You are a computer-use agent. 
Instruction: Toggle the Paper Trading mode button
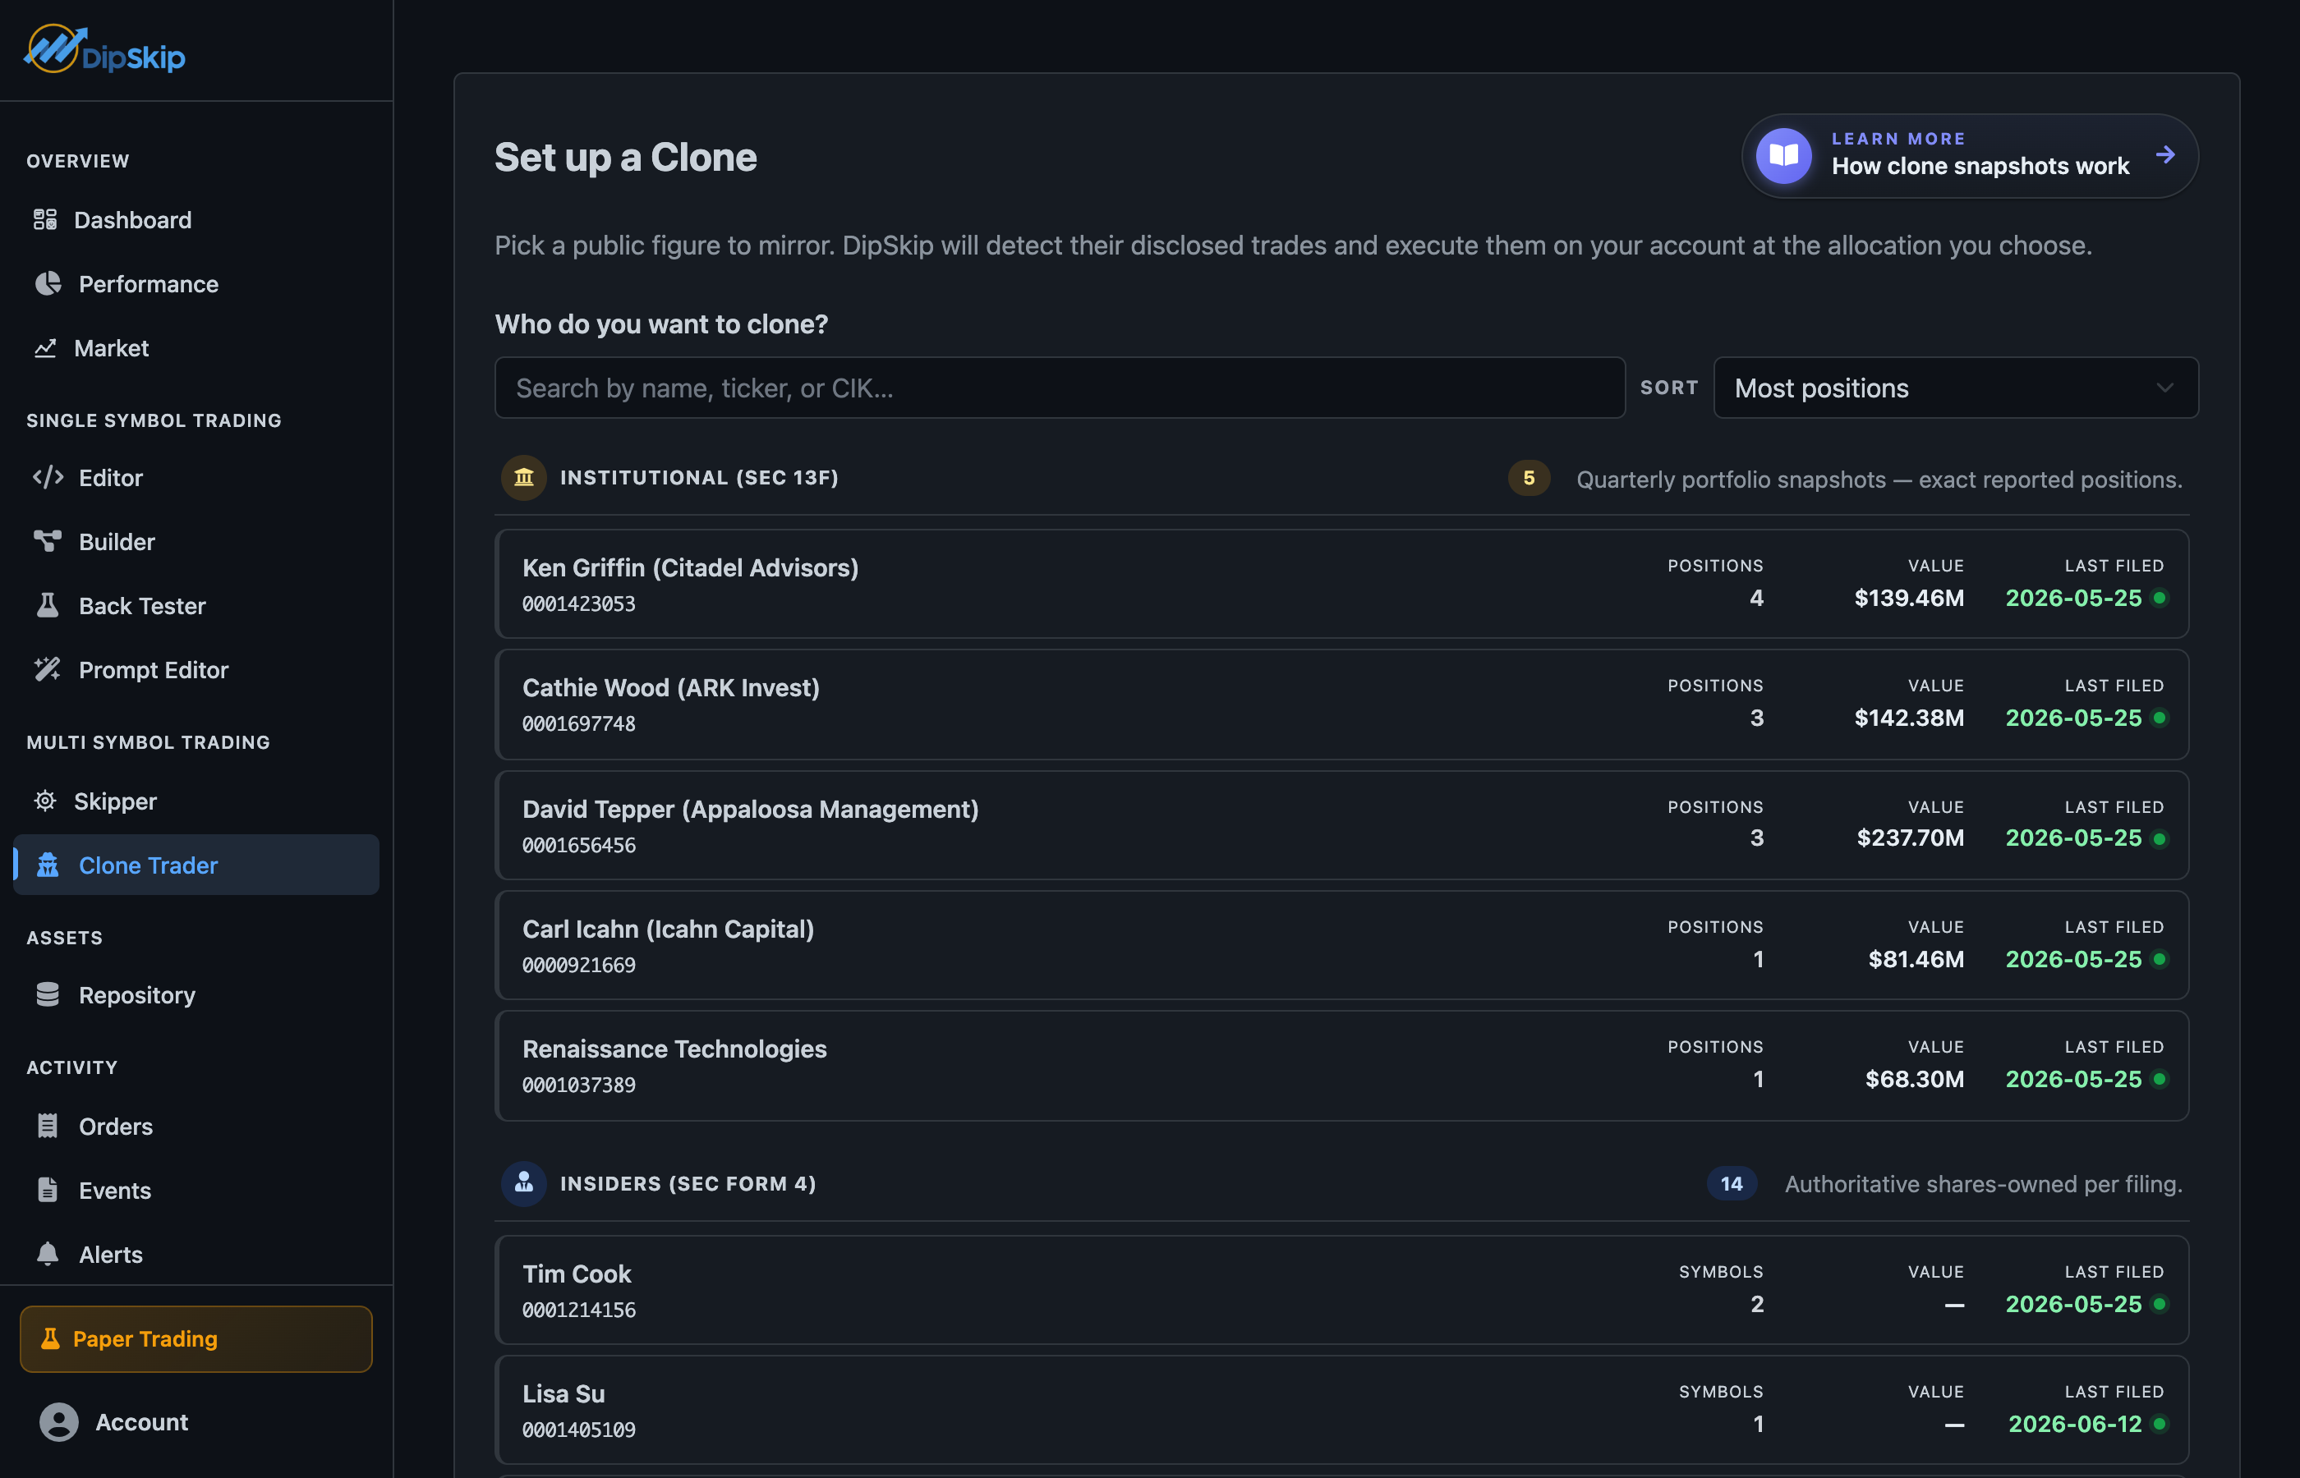coord(195,1338)
